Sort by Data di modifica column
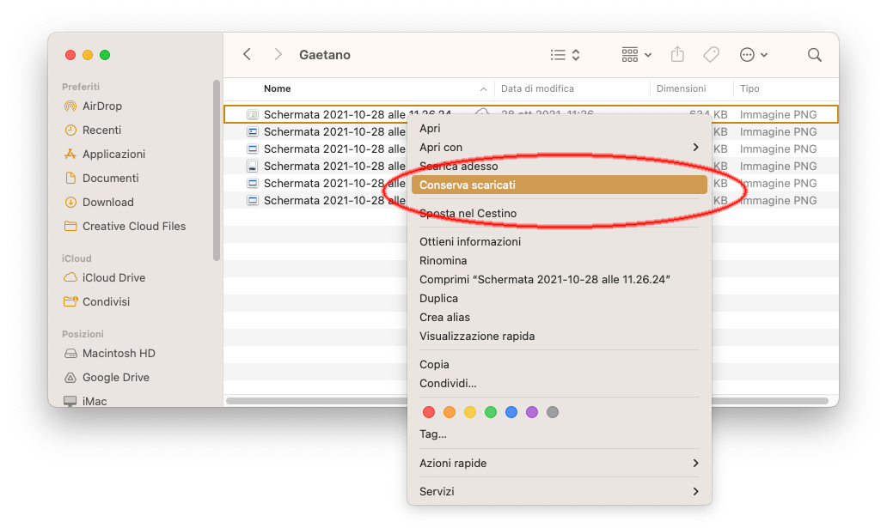 click(x=537, y=88)
